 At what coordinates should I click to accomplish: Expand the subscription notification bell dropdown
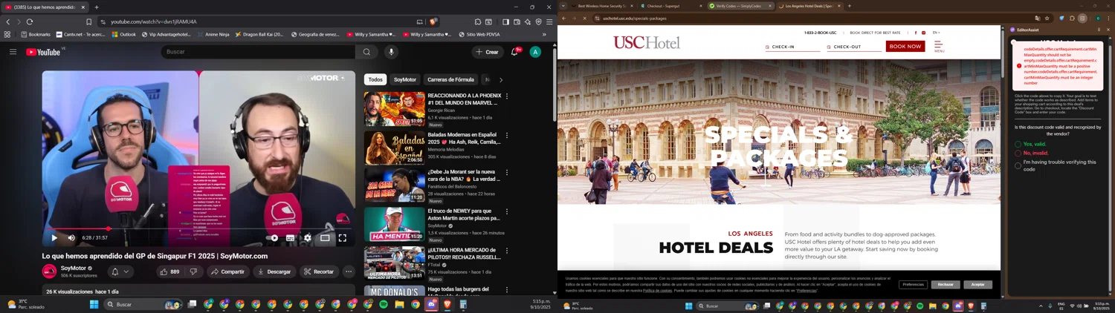pos(120,271)
